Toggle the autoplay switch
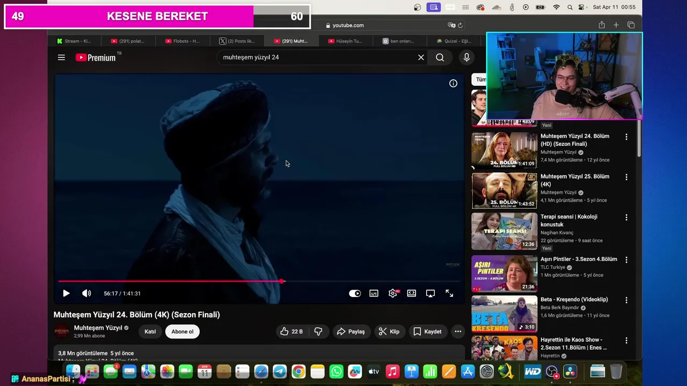 [x=355, y=293]
